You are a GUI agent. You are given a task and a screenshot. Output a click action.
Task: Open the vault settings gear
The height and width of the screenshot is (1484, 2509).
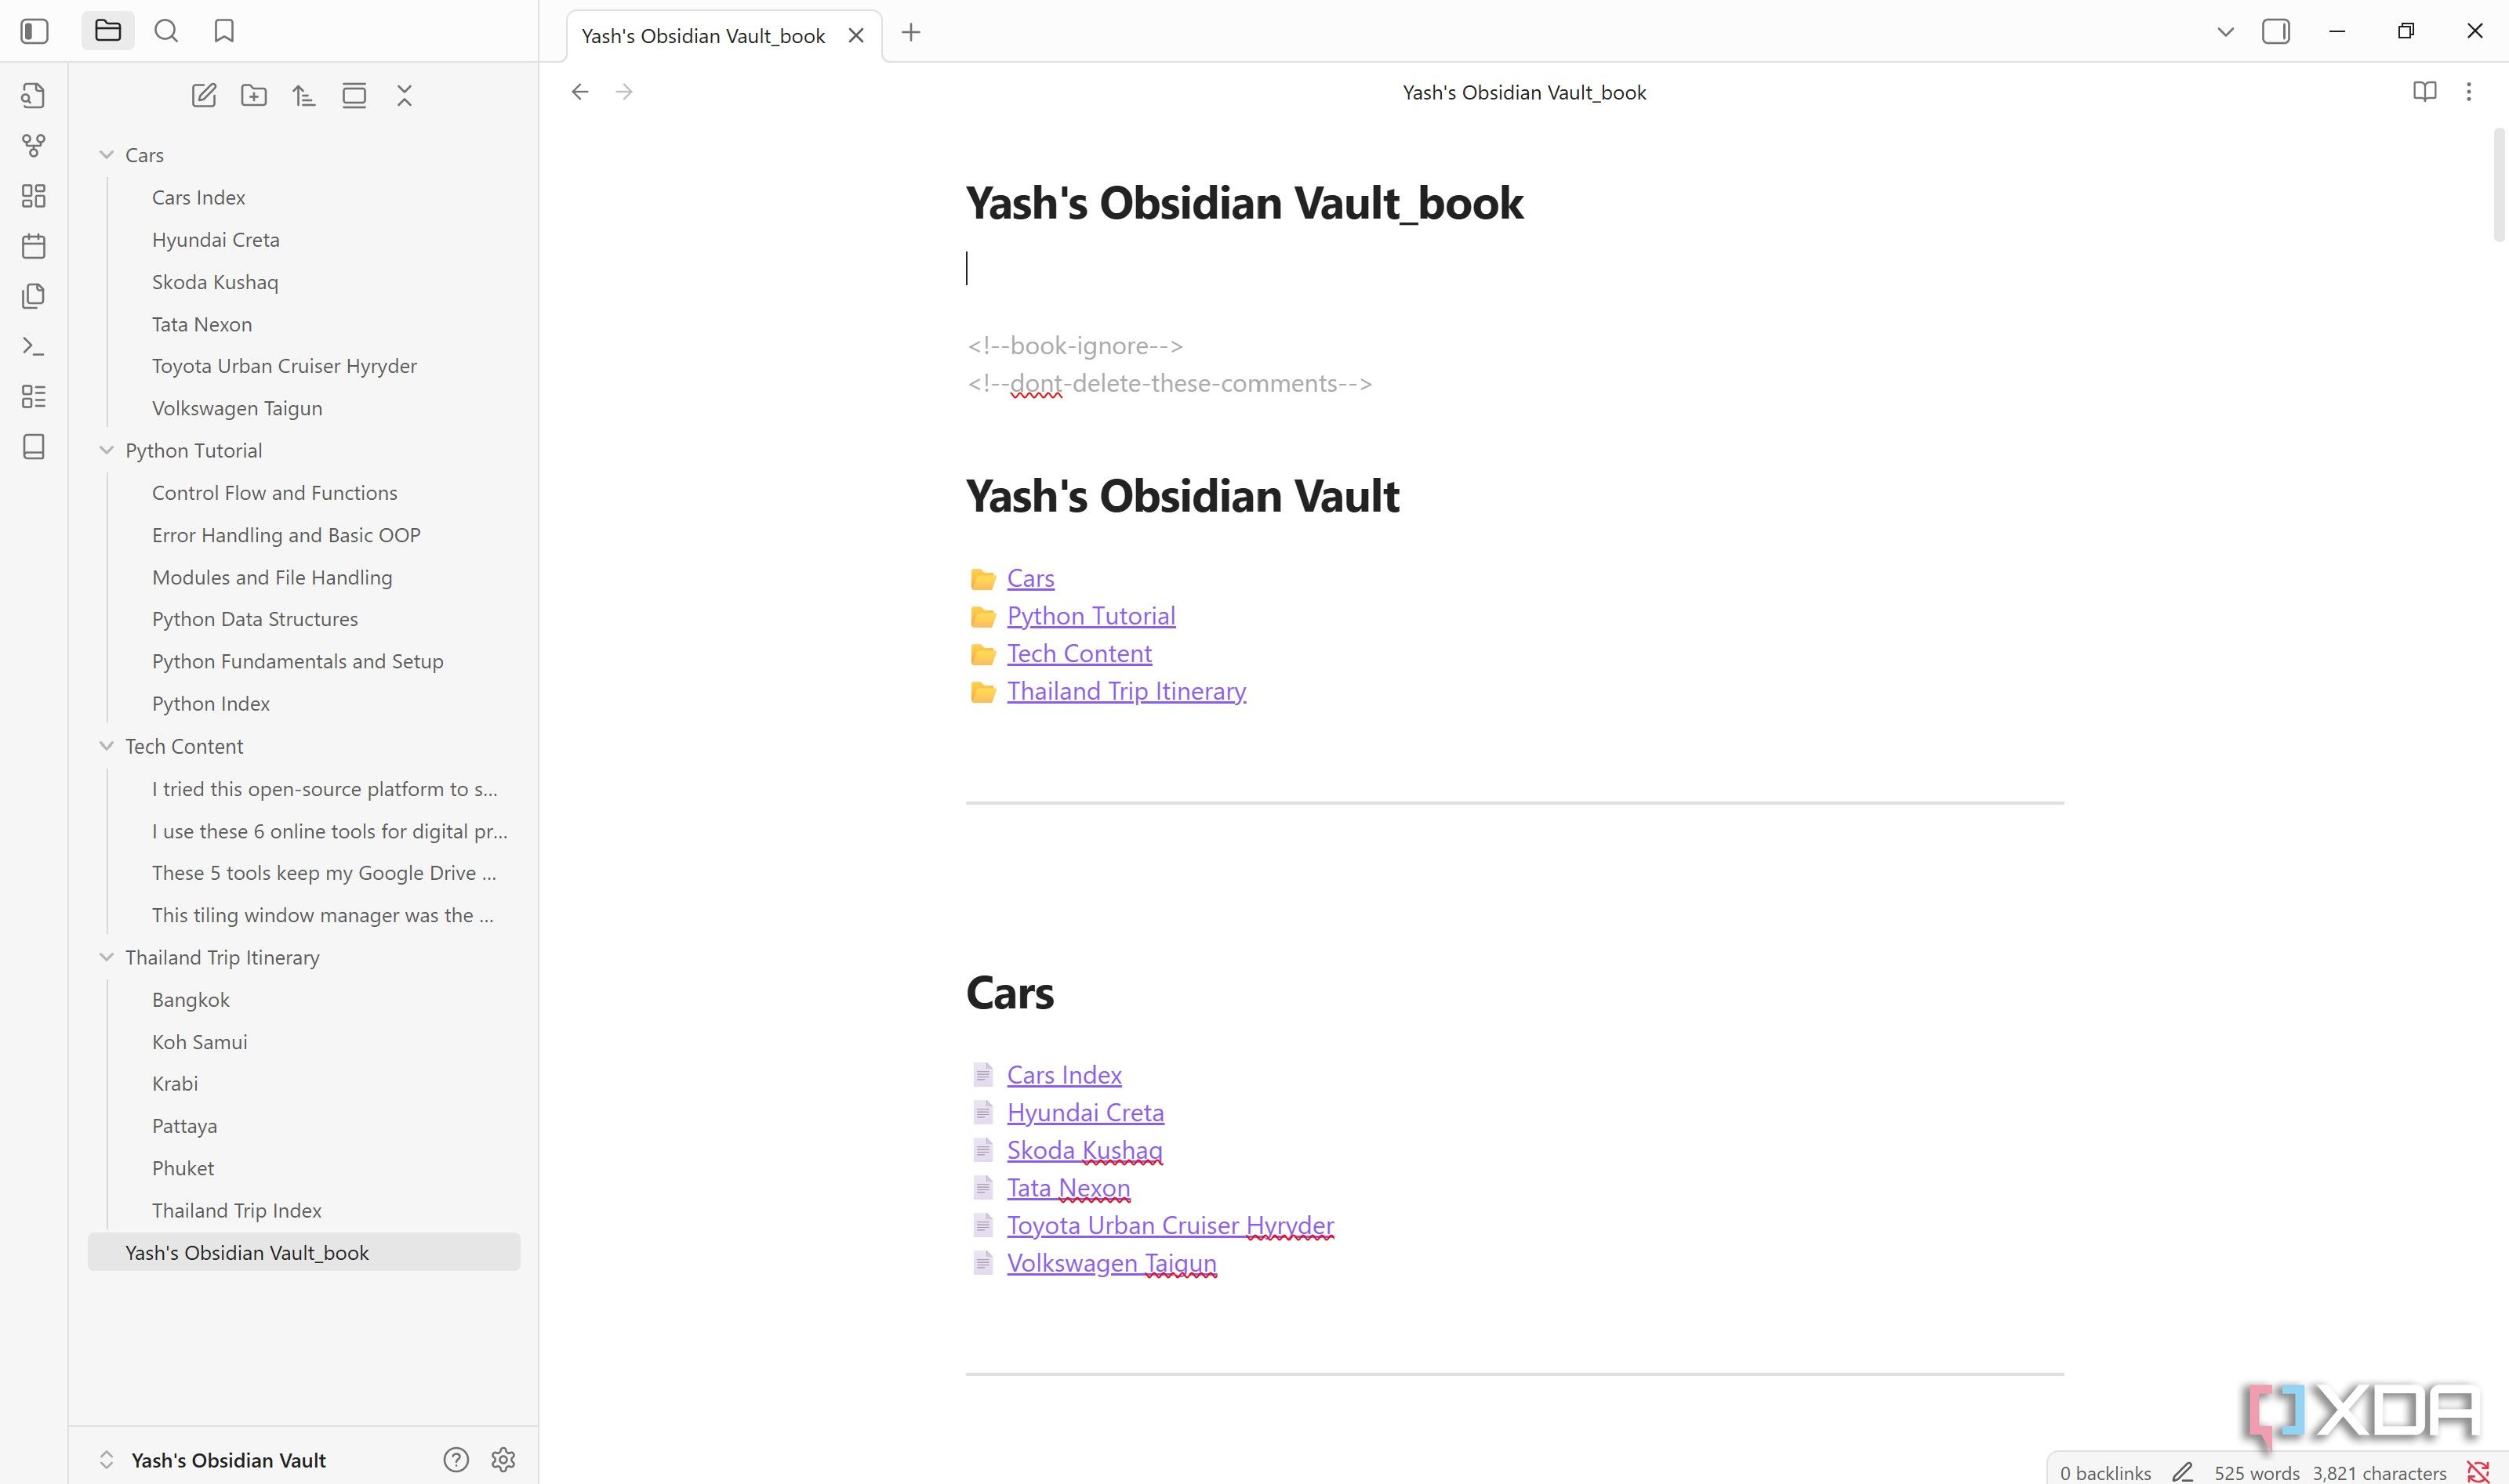[x=503, y=1460]
